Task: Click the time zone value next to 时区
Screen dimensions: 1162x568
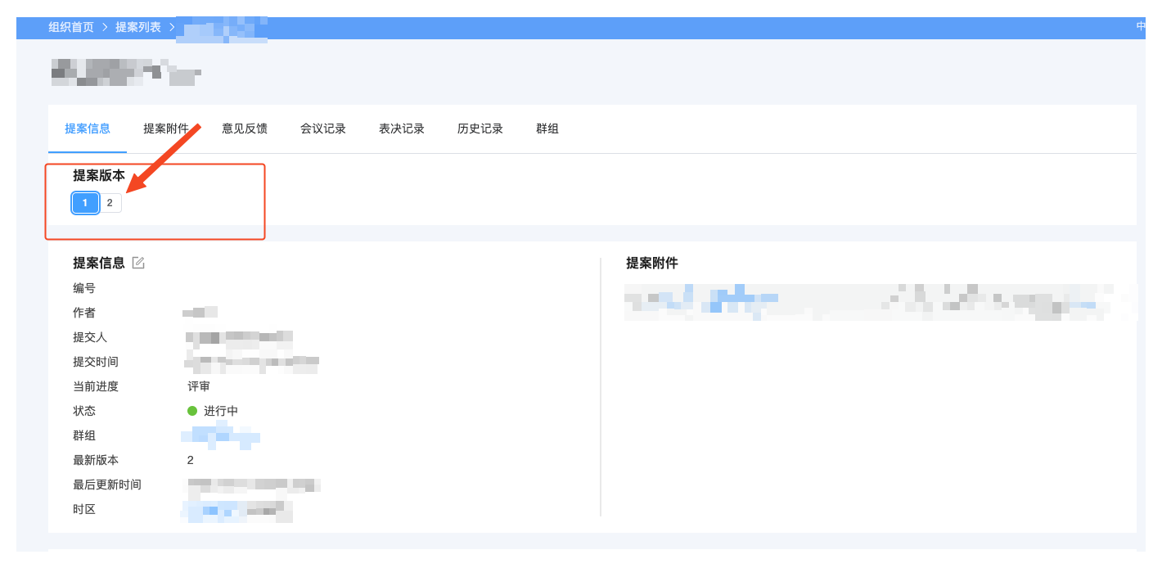Action: (x=237, y=510)
